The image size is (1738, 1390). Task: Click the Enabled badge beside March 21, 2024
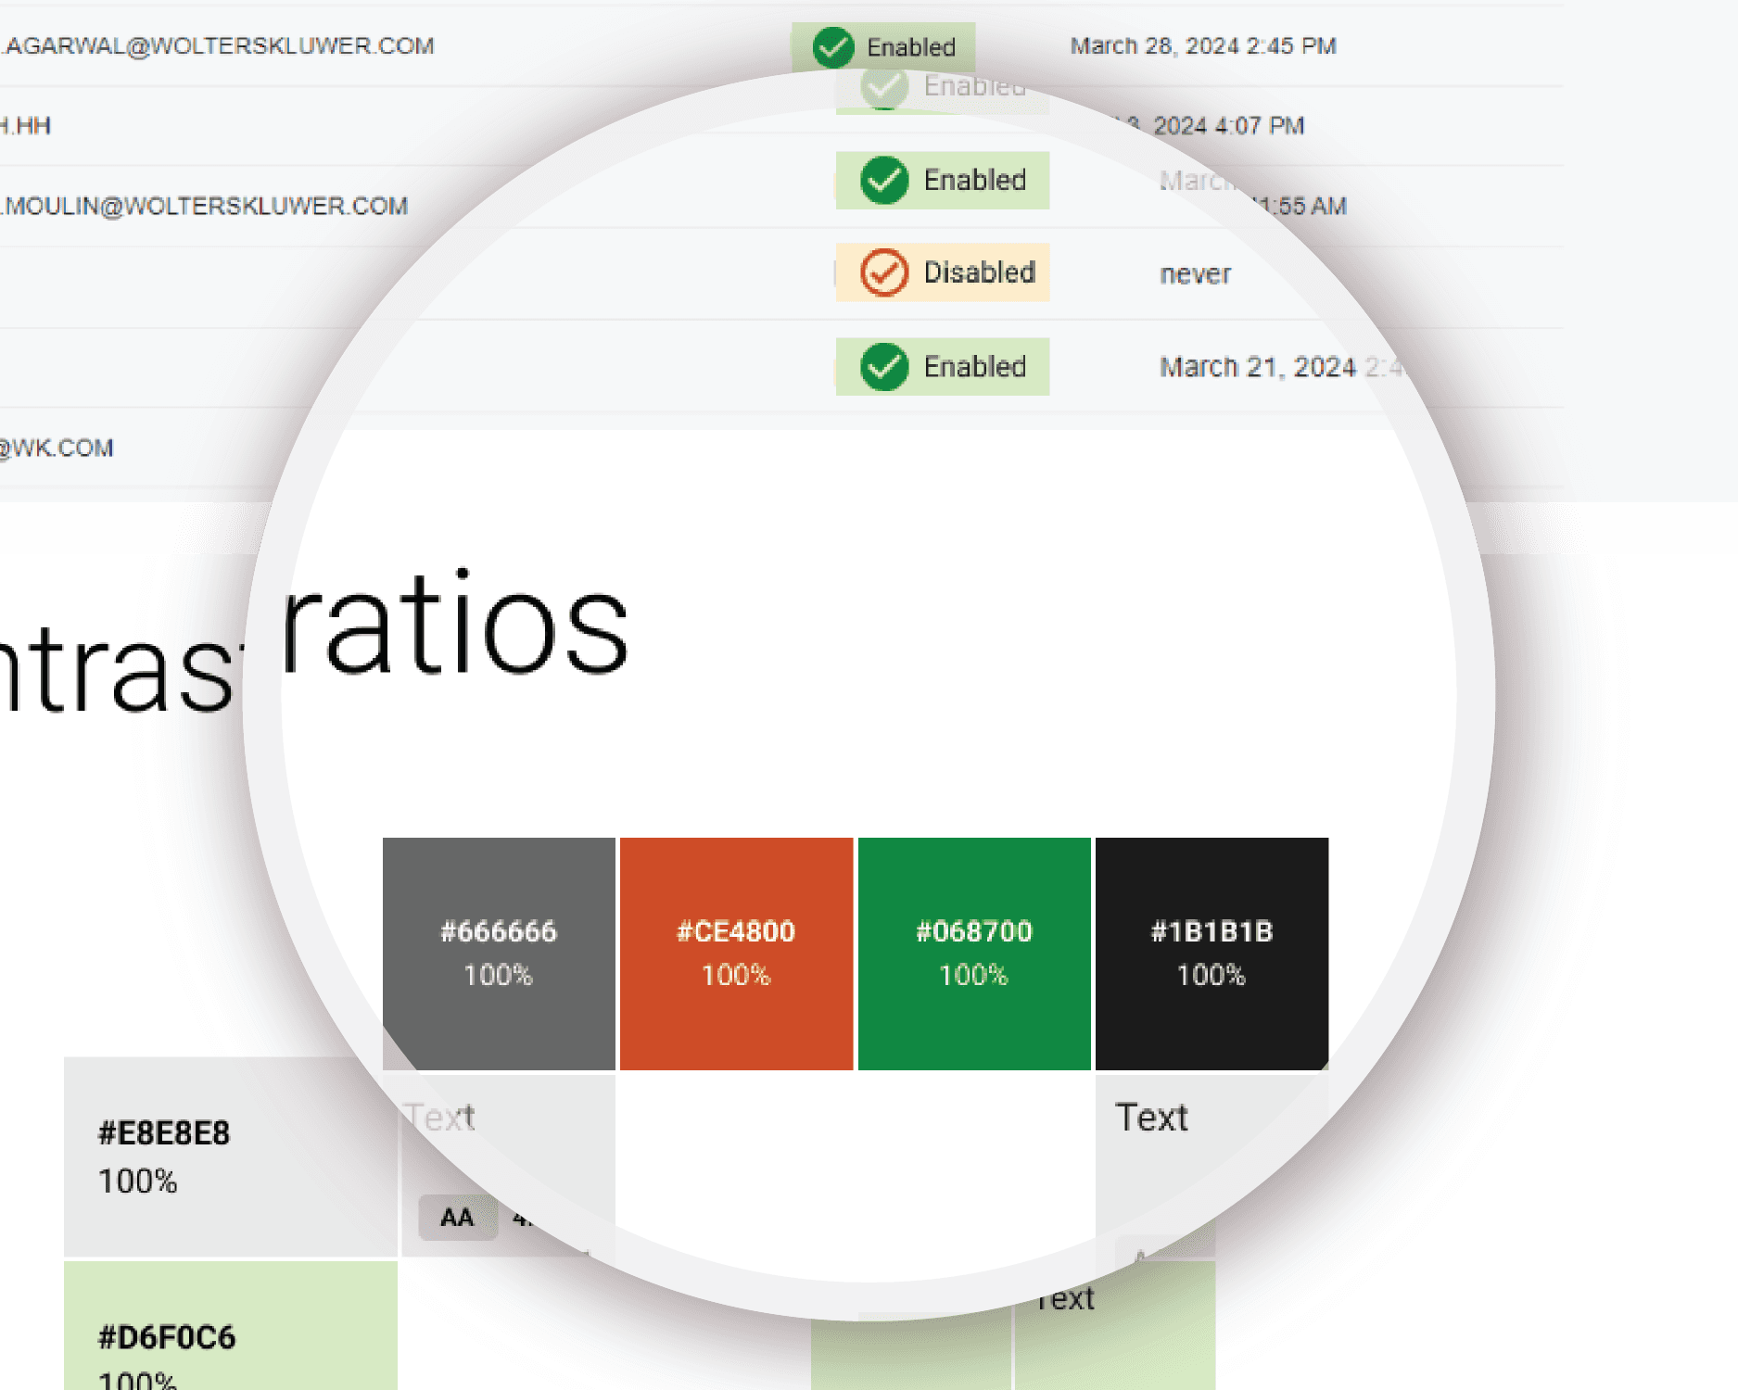(x=943, y=367)
